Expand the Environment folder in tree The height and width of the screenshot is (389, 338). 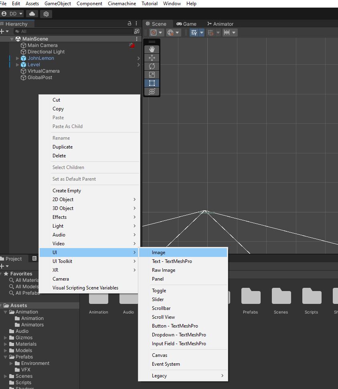[11, 363]
